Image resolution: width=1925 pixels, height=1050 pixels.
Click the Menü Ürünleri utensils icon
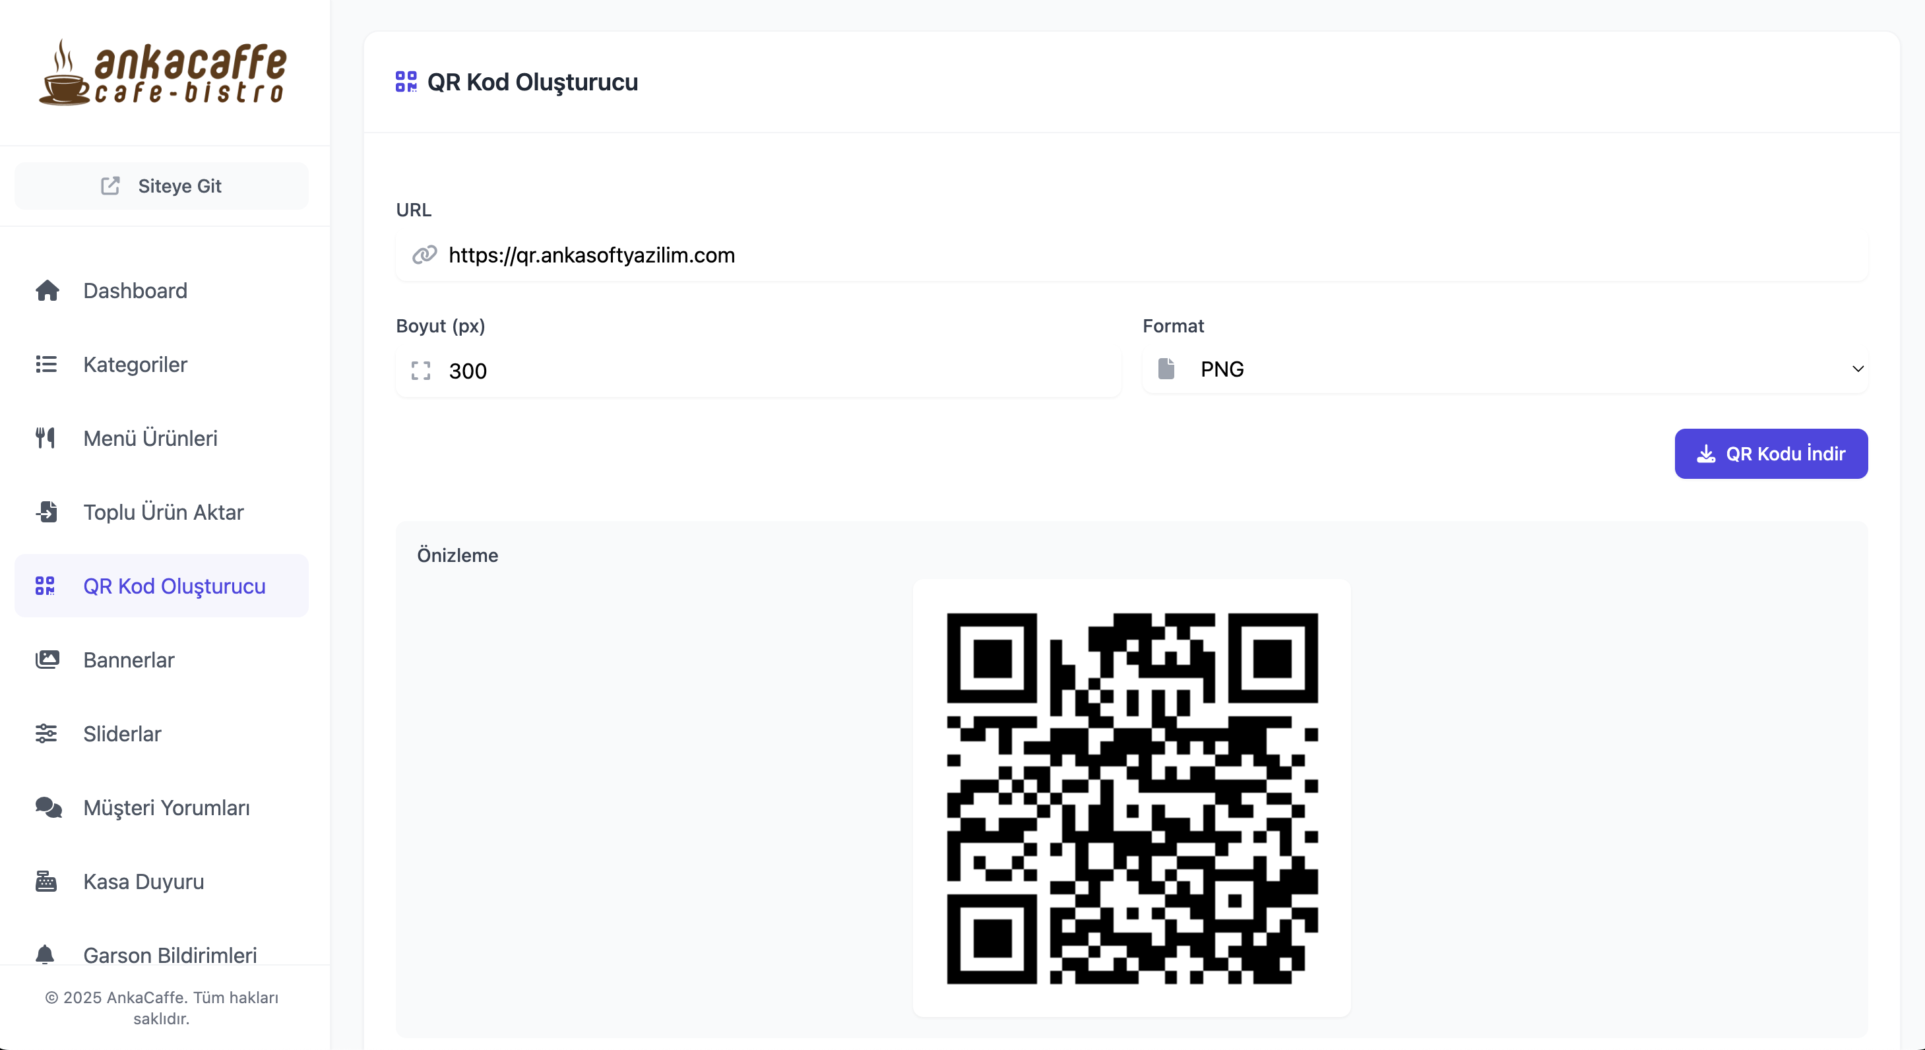tap(46, 438)
